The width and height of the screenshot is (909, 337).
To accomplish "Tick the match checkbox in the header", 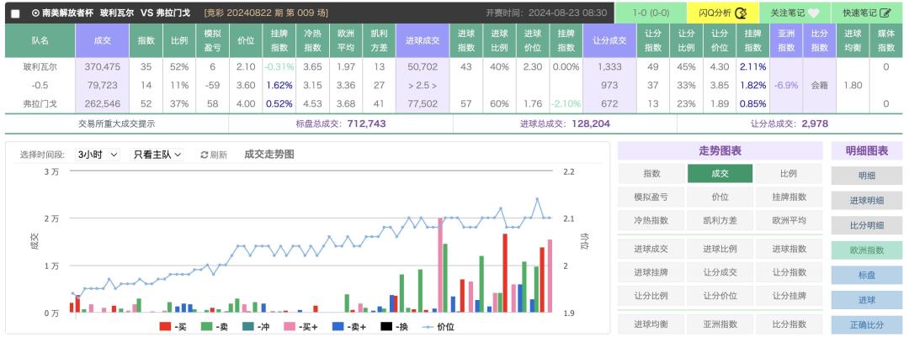I will 16,13.
